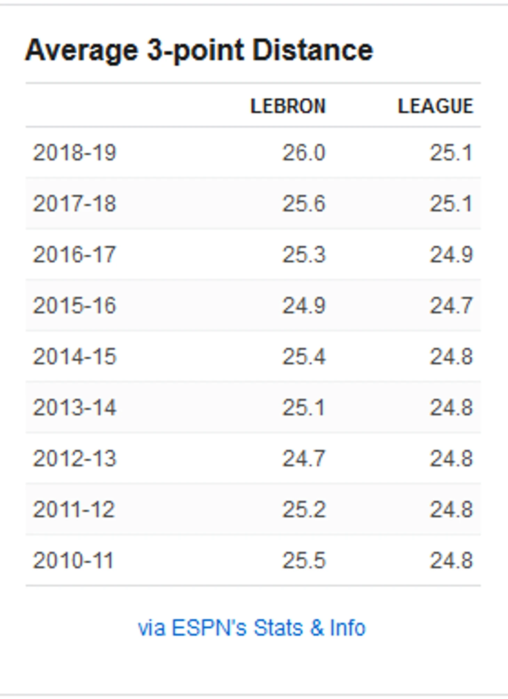Viewport: 508px width, 699px height.
Task: Click the LEBRON column header
Action: point(288,106)
